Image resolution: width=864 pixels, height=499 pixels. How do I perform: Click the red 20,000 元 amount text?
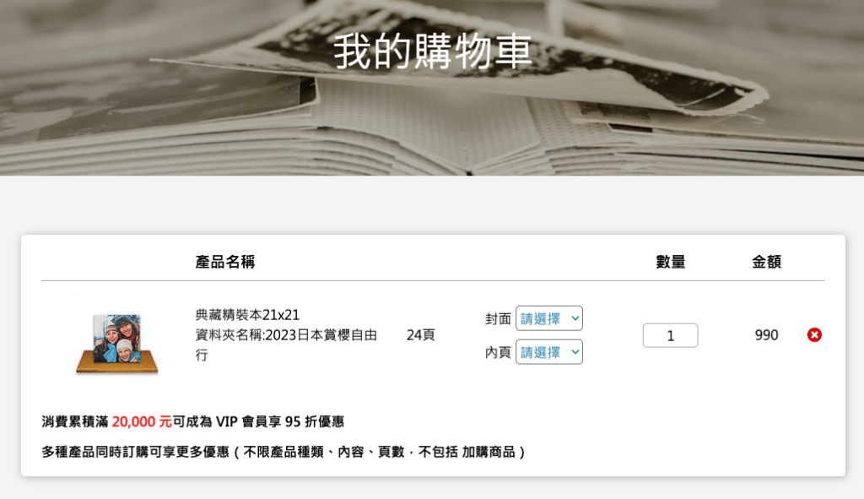pos(142,421)
